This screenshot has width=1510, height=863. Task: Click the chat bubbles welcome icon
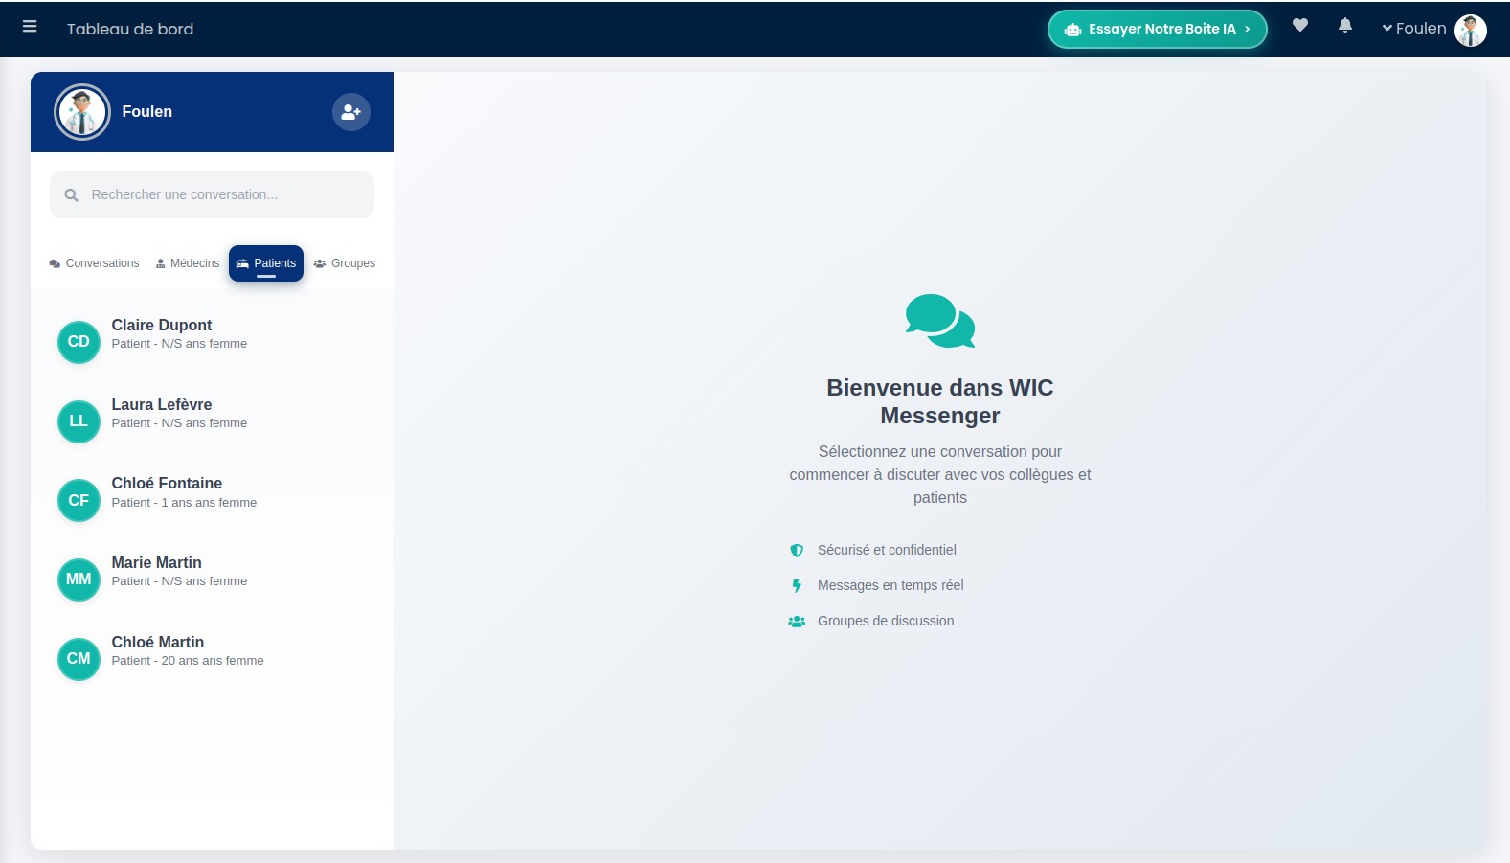pos(940,321)
